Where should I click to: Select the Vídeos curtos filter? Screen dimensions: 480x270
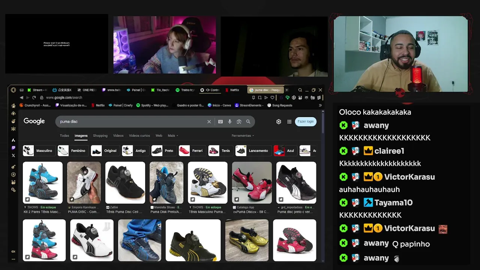[139, 135]
